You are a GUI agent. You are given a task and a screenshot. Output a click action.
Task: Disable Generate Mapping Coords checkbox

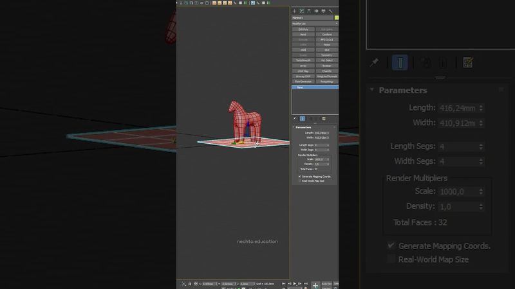click(391, 246)
